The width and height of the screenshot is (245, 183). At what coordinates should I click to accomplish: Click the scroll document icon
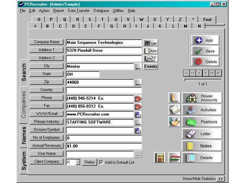175,110
